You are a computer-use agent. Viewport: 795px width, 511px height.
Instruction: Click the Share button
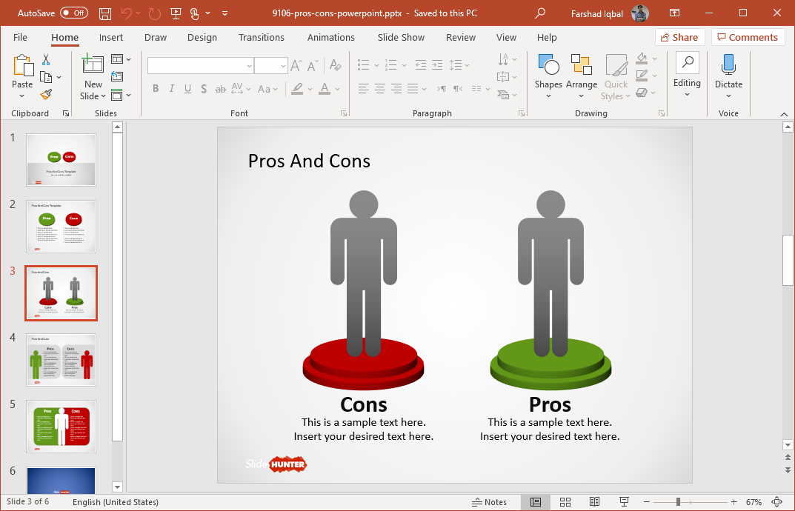(679, 36)
